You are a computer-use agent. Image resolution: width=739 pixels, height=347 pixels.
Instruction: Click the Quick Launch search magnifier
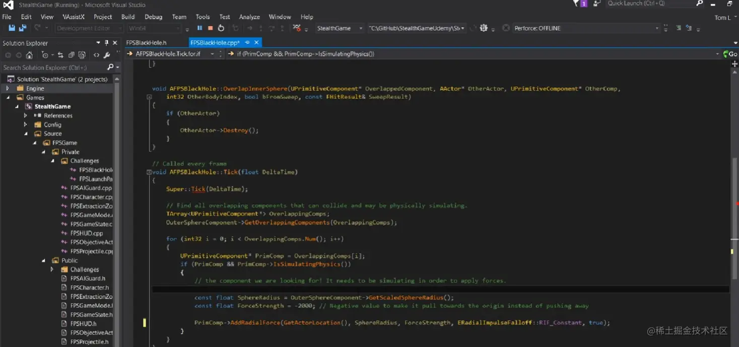click(699, 4)
